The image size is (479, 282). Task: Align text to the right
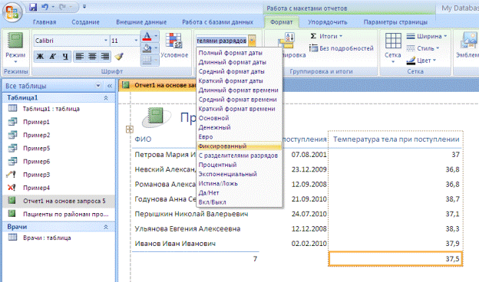pos(105,57)
